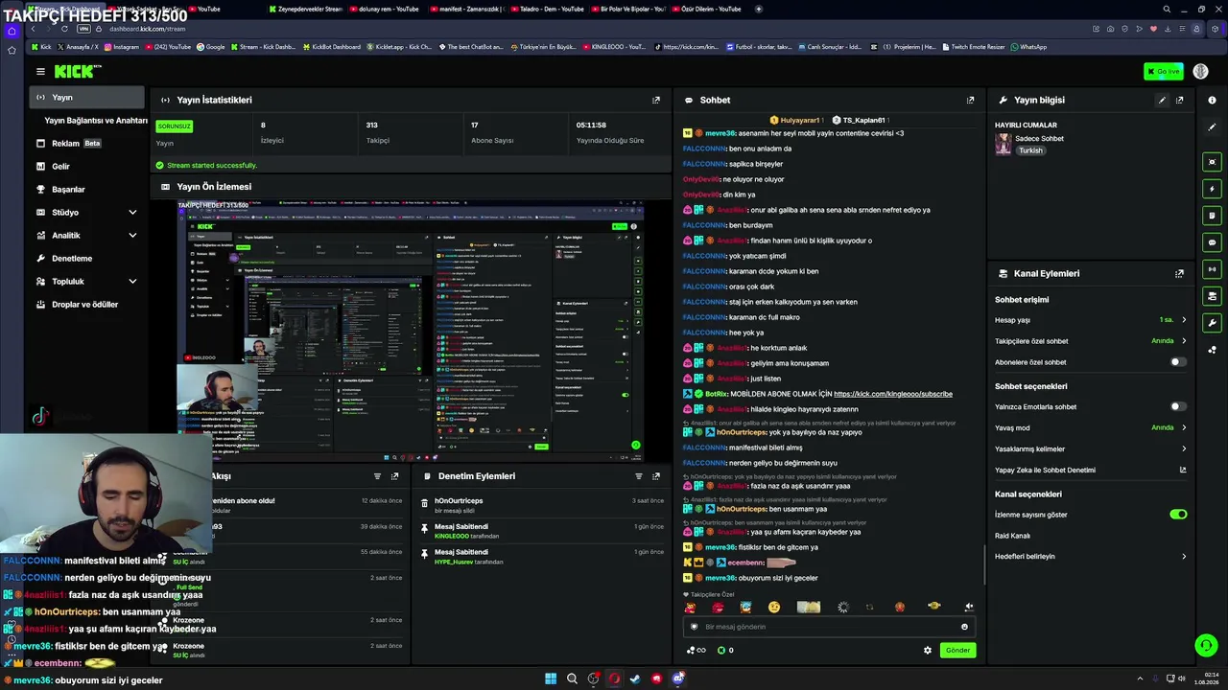Click the info icon in the right sidebar
This screenshot has width=1228, height=690.
coord(1213,100)
